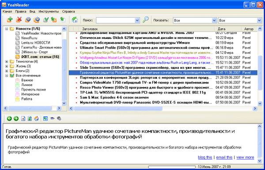Open the Канал menu
Image resolution: width=265 pixels, height=170 pixels.
coord(7,11)
